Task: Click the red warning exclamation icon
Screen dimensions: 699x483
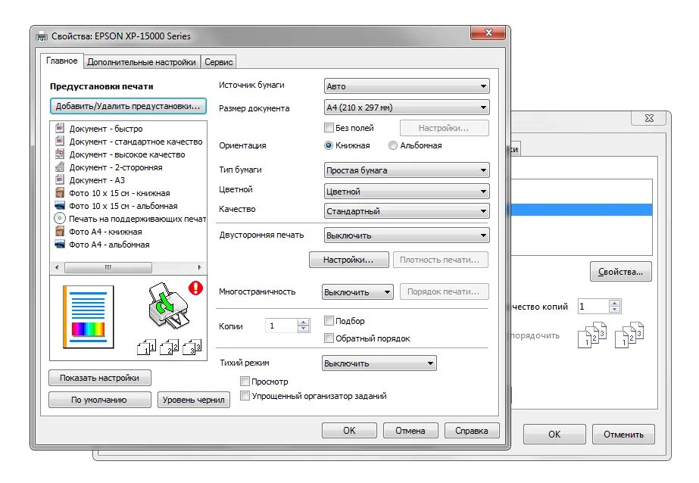Action: 195,288
